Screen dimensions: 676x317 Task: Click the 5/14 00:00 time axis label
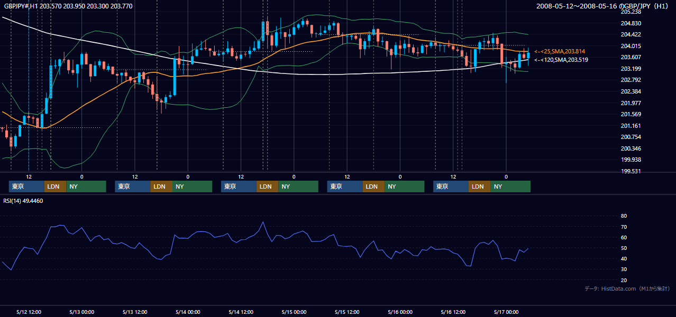point(188,312)
